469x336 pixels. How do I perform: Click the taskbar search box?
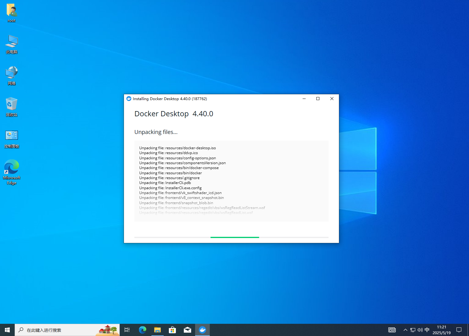tap(67, 330)
